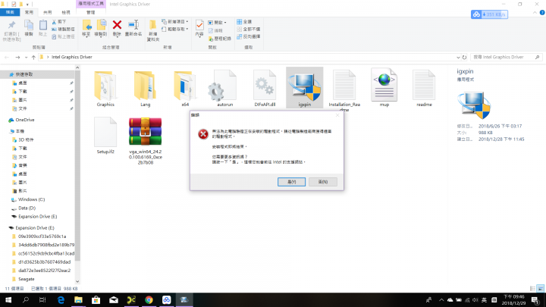Select the Graphics folder

click(105, 89)
